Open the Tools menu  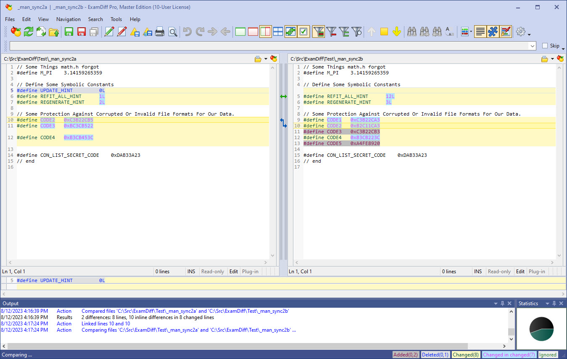click(116, 19)
